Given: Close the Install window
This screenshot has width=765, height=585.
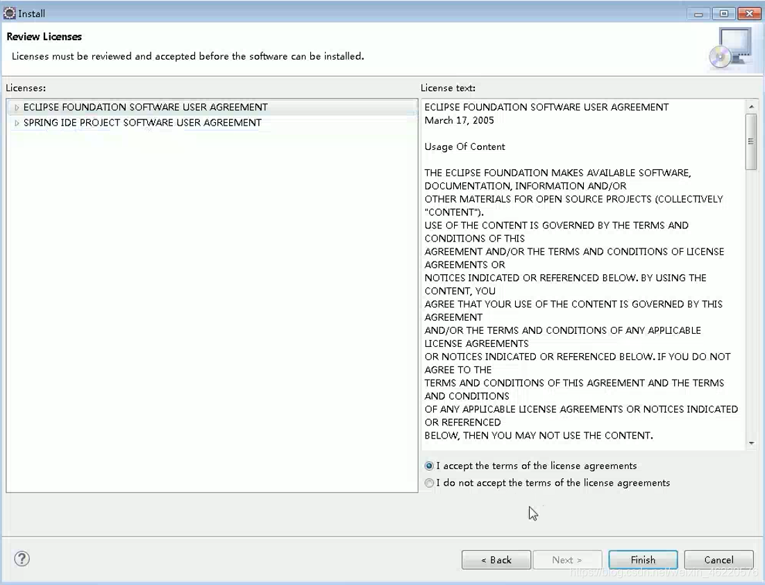Looking at the screenshot, I should pos(750,14).
